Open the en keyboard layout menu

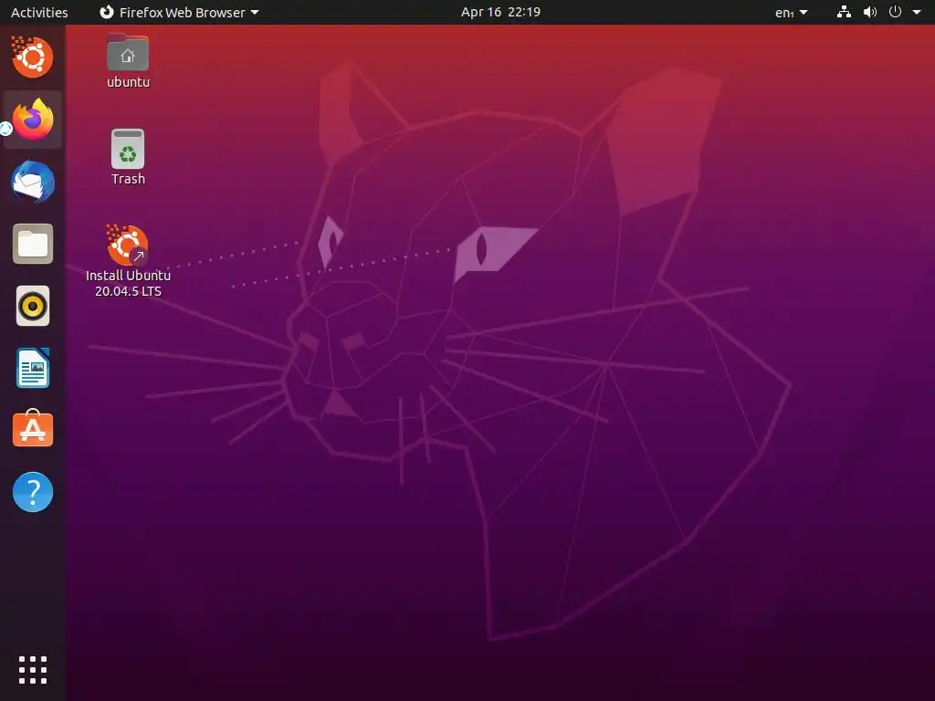click(792, 12)
